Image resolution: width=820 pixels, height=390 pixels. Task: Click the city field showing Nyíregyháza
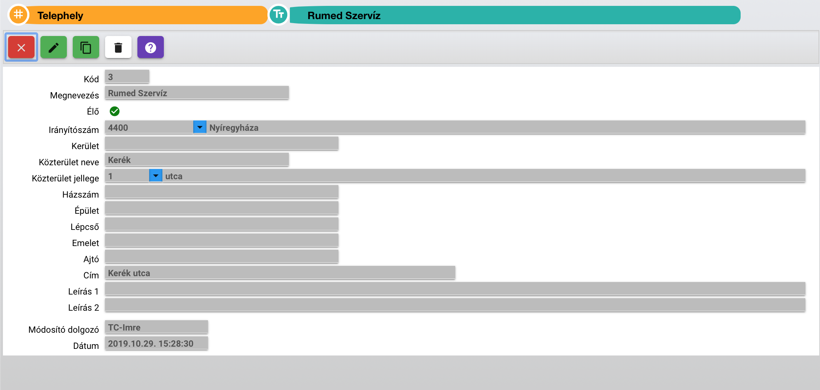506,127
